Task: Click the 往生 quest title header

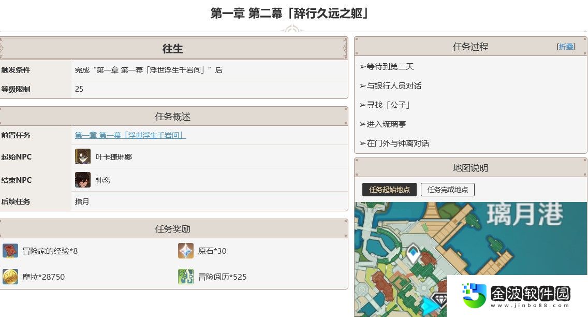Action: pyautogui.click(x=173, y=49)
